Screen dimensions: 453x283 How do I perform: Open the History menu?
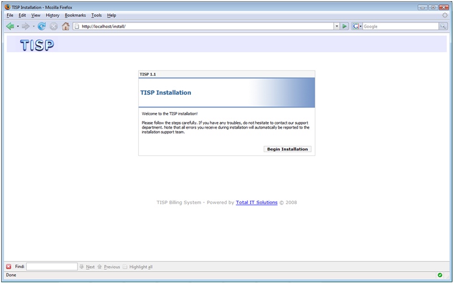(53, 15)
